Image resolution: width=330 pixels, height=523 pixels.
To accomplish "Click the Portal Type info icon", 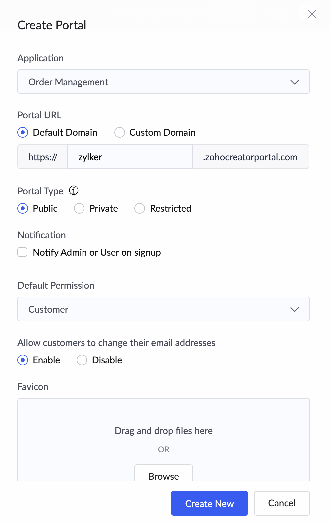I will (x=74, y=190).
